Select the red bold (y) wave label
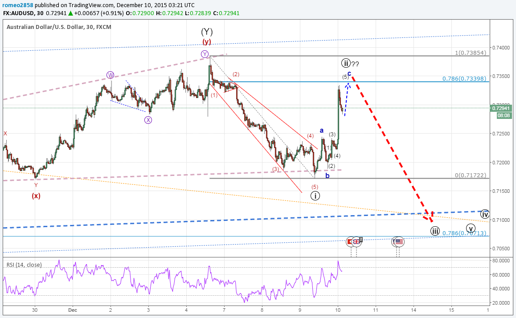The width and height of the screenshot is (516, 318). tap(207, 42)
